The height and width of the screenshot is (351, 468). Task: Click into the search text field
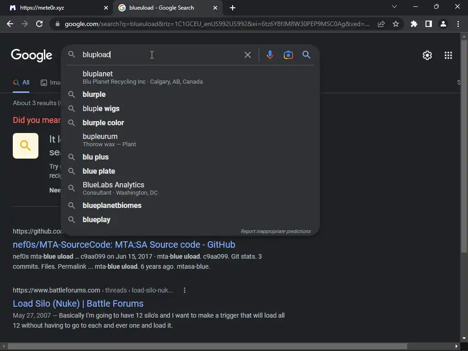(161, 55)
